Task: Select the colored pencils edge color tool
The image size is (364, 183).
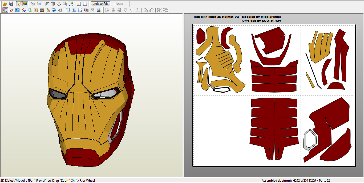Action: [x=23, y=10]
